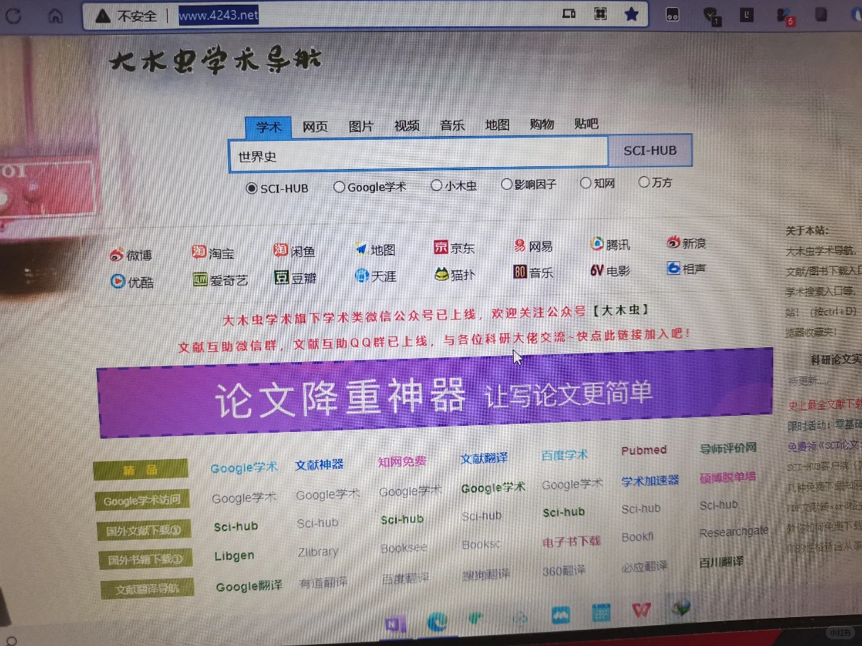The width and height of the screenshot is (862, 646).
Task: Click the SCI-HUB search button
Action: click(650, 151)
